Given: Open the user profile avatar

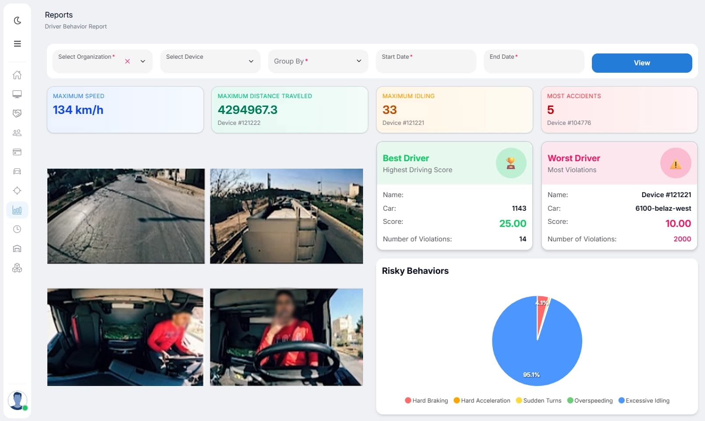Looking at the screenshot, I should 18,400.
